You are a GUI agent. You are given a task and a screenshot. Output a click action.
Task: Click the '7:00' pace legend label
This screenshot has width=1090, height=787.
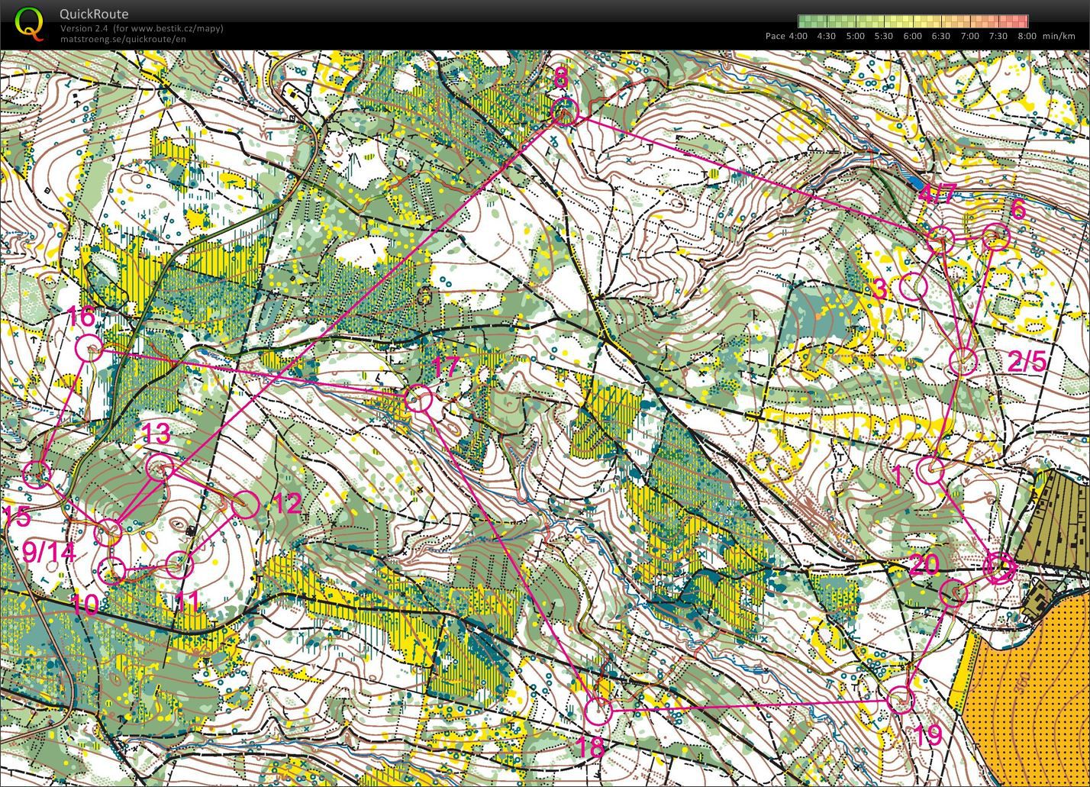point(969,36)
